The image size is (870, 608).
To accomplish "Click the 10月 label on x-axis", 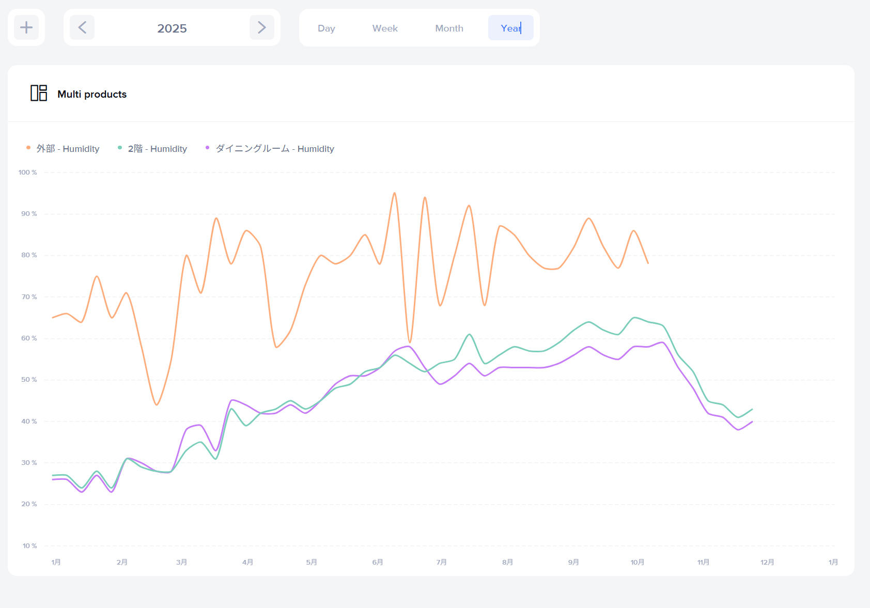I will (x=638, y=562).
